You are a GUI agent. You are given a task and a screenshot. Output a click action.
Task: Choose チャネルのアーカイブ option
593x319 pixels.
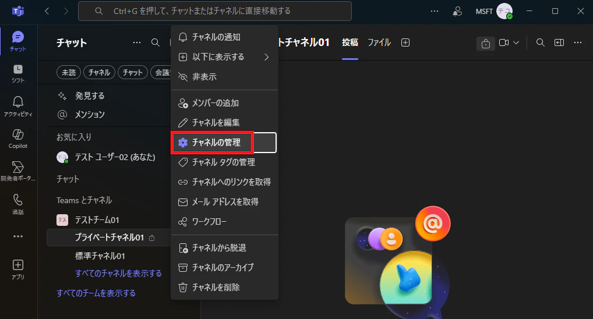pyautogui.click(x=224, y=268)
